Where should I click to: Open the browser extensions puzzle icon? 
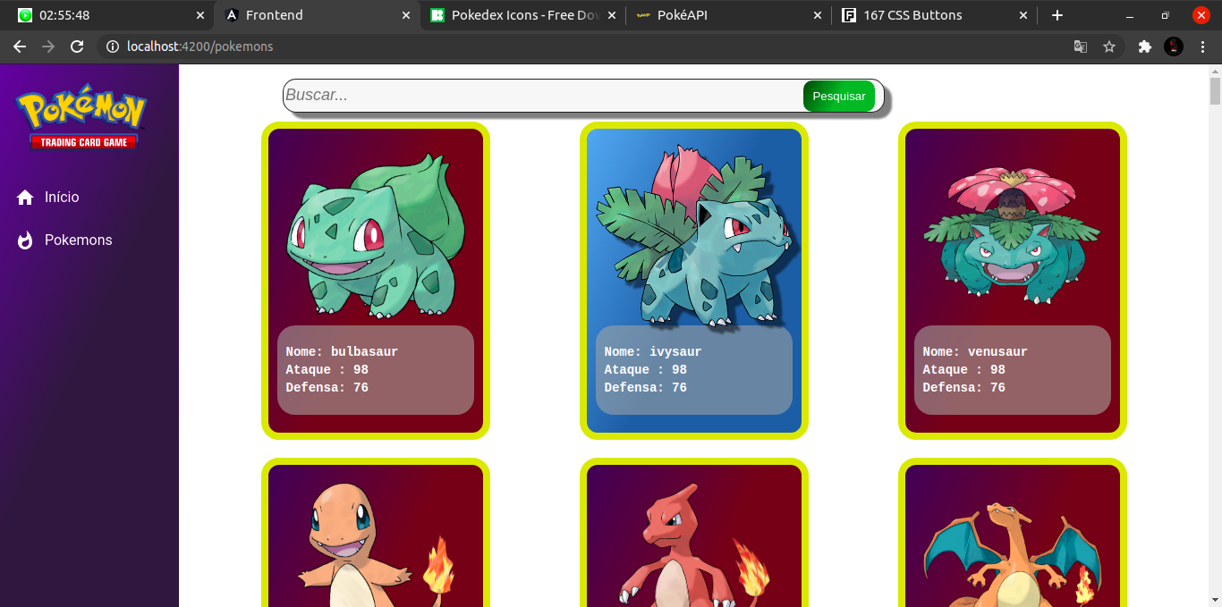pos(1145,46)
